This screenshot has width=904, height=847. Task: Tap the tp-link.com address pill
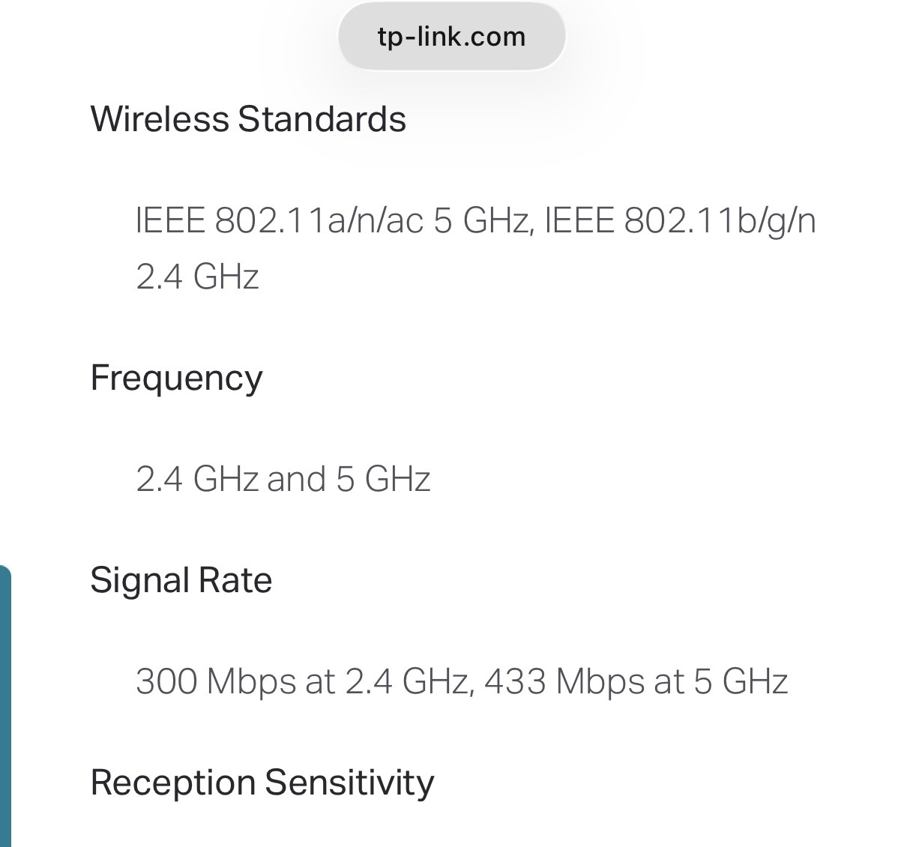click(451, 37)
